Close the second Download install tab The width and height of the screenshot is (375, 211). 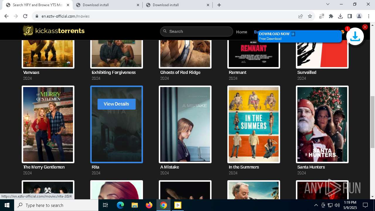tap(138, 5)
